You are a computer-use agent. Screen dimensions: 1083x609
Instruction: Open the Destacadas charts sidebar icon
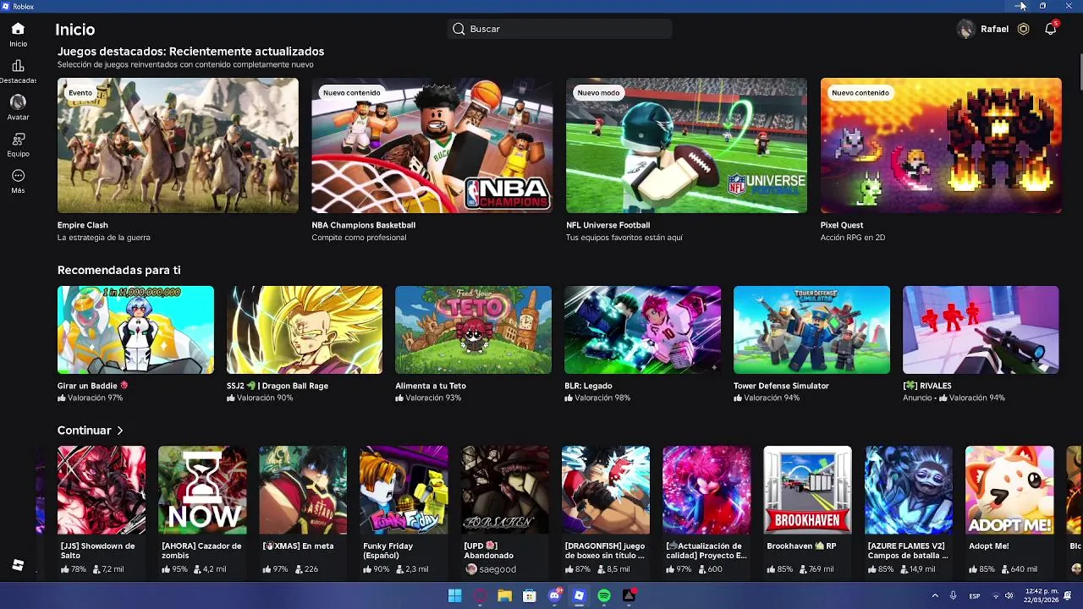18,66
